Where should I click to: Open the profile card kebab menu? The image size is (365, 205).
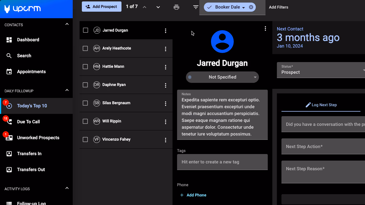pos(265,28)
